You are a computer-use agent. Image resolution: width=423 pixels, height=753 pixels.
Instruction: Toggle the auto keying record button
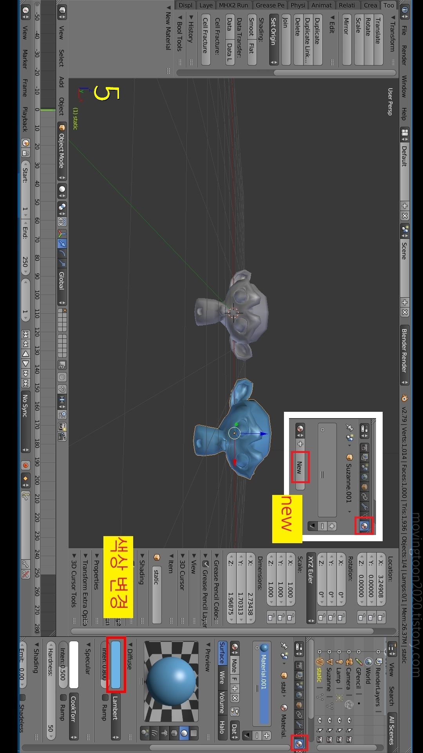25,466
